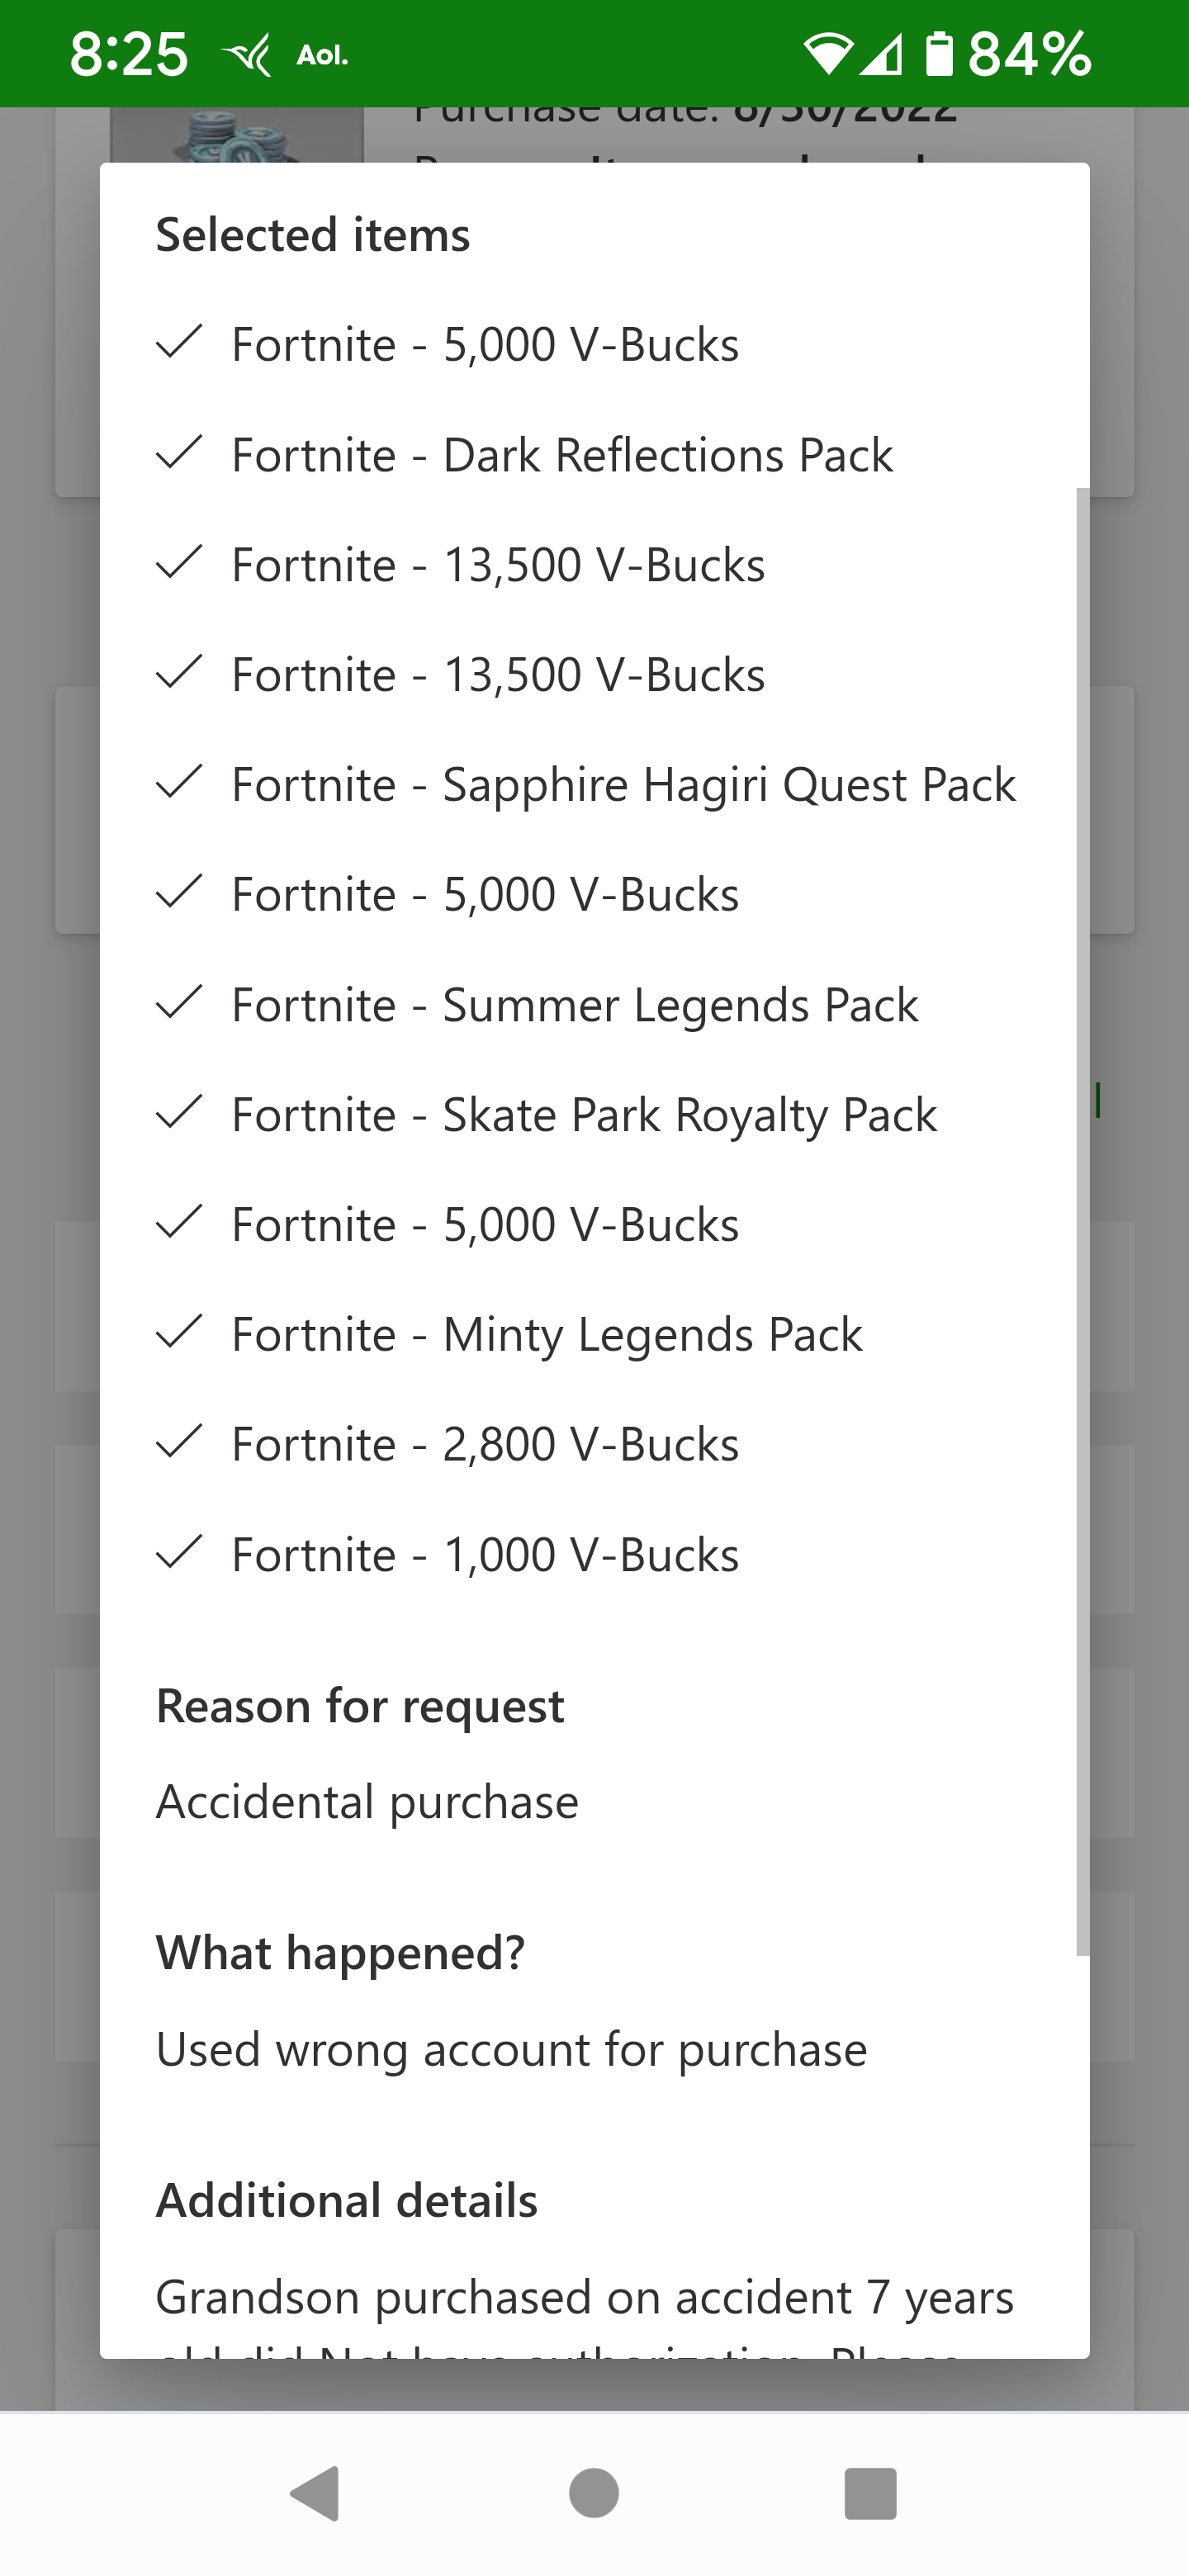This screenshot has height=2576, width=1189.
Task: Tap the Android home circle button
Action: click(x=594, y=2492)
